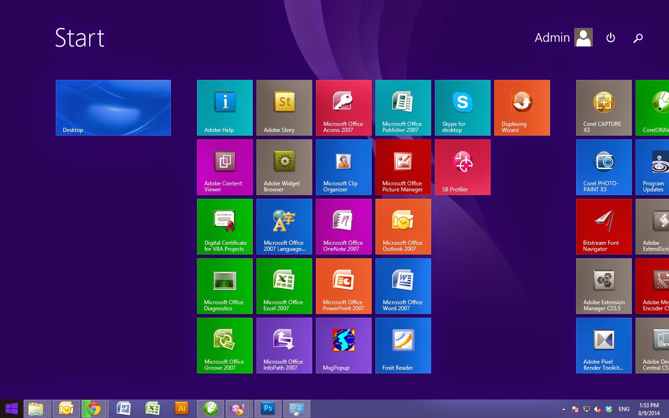The width and height of the screenshot is (669, 418).
Task: Open Microsoft Office Publisher 2007 tile
Action: 403,108
